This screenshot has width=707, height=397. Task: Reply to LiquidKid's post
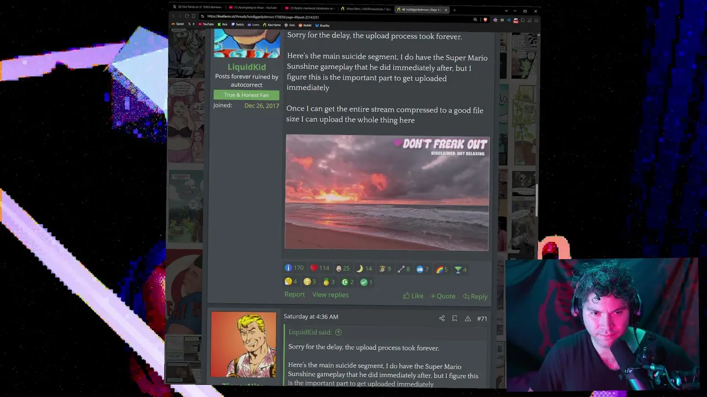point(475,297)
